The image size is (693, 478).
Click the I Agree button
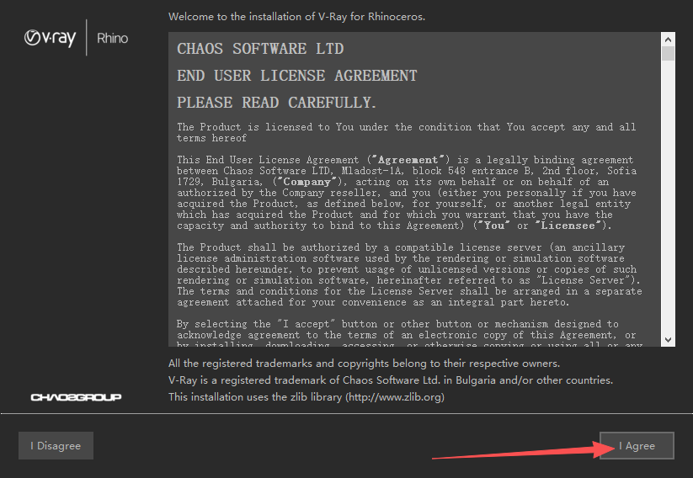[637, 446]
